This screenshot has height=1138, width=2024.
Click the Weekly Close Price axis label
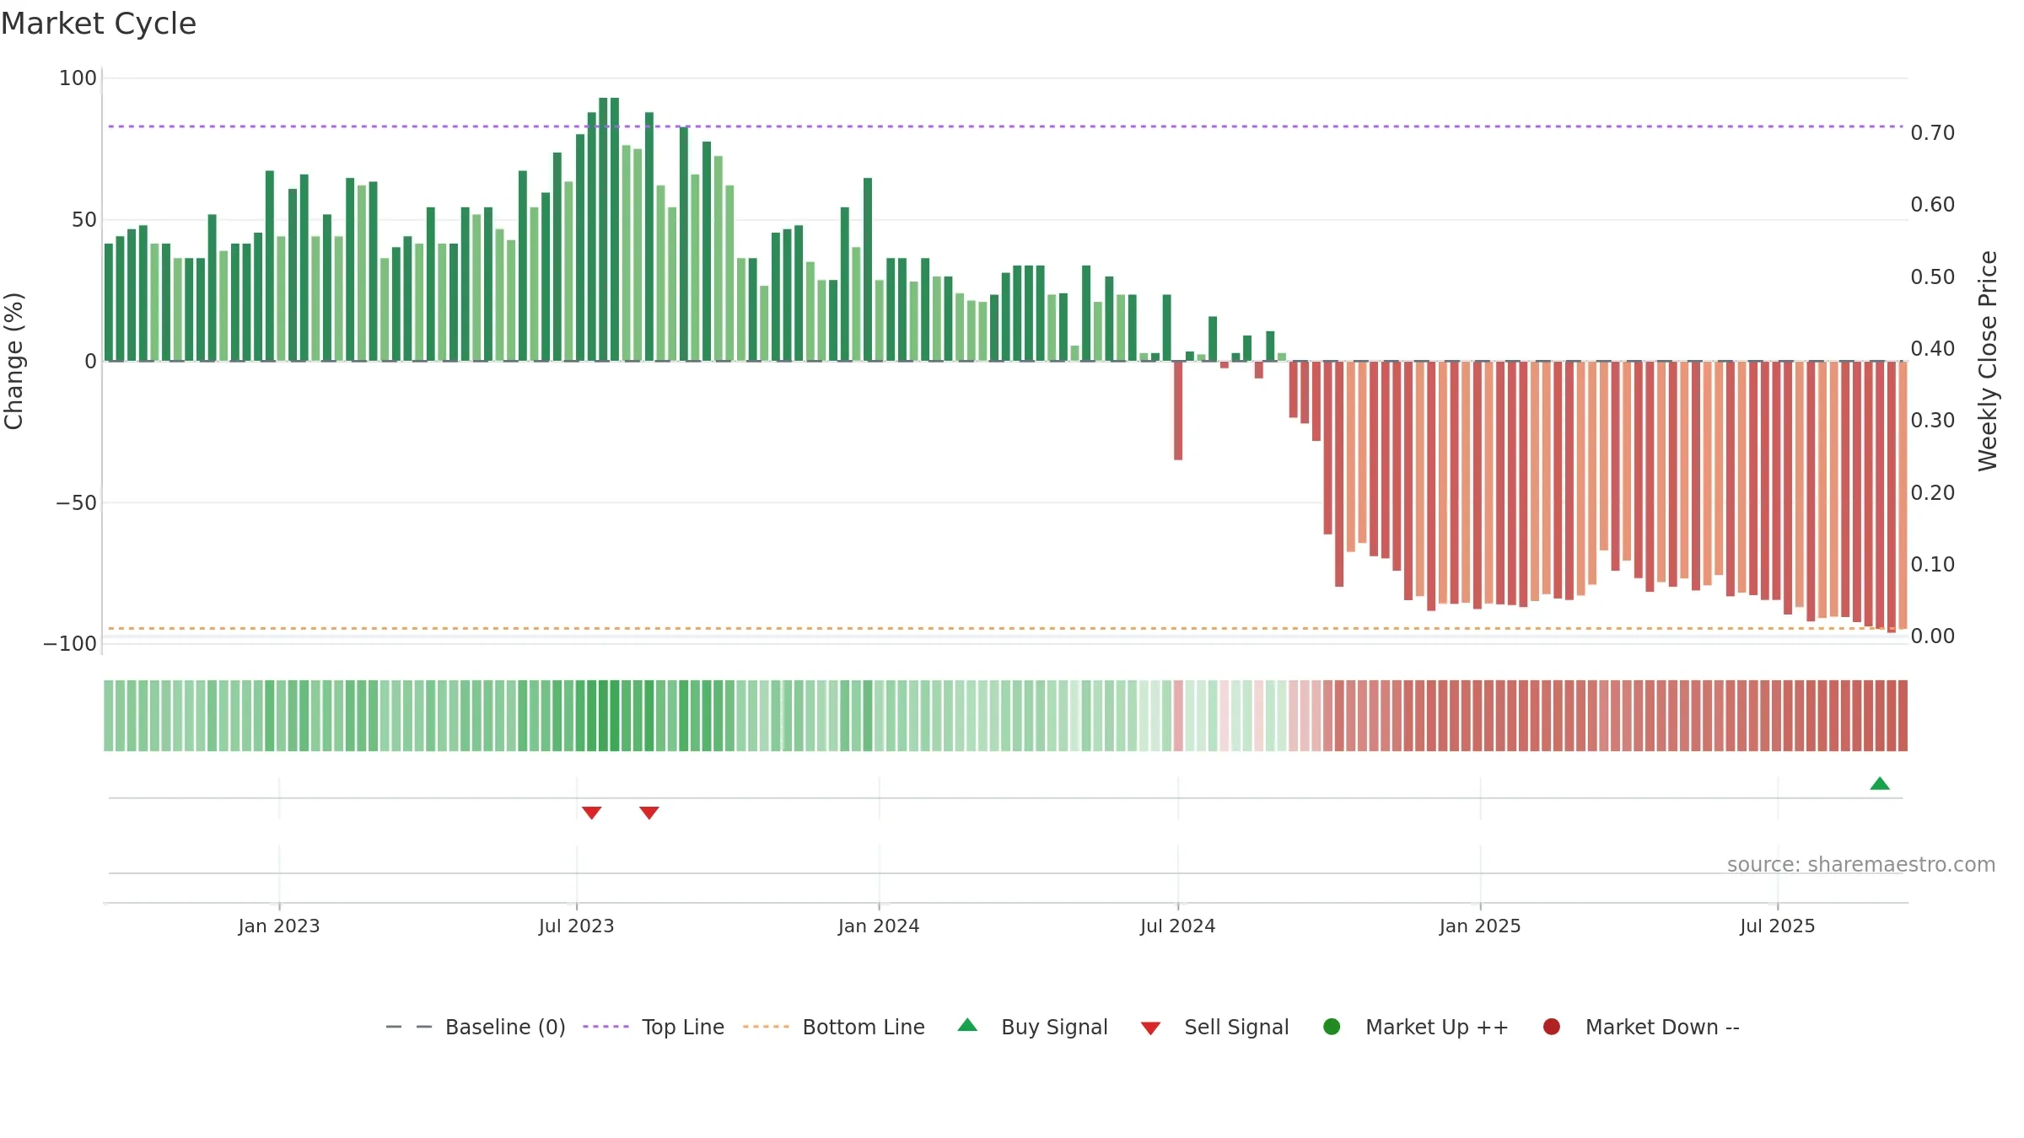(1988, 361)
